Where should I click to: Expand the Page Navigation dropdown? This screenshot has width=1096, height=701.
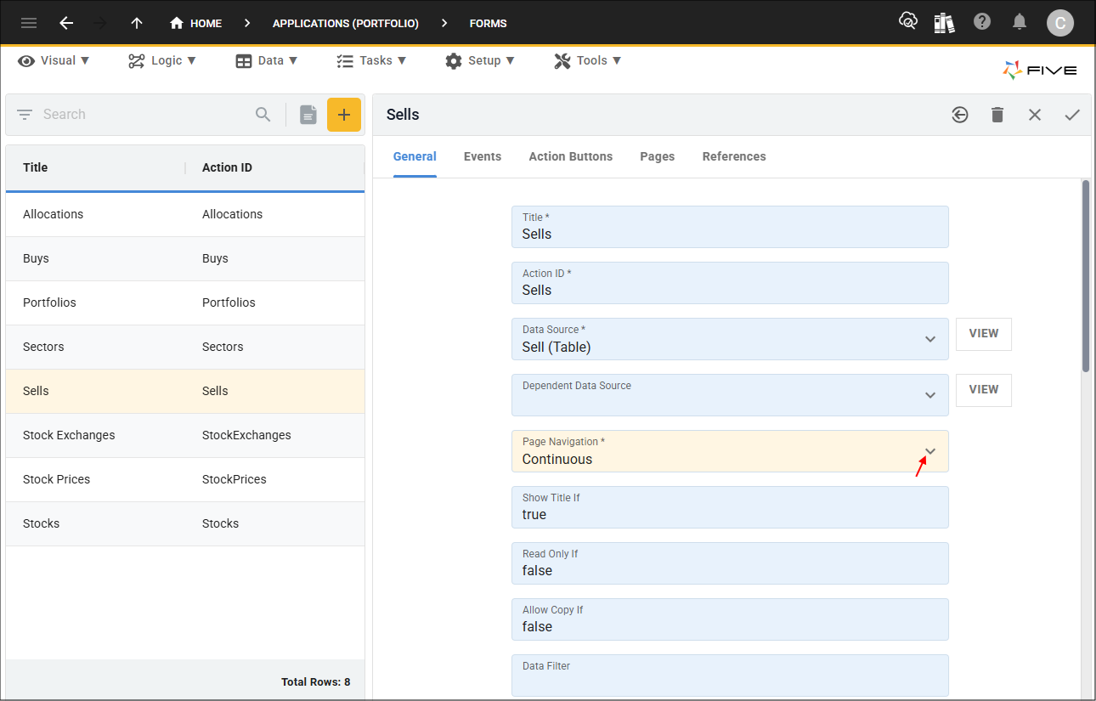[930, 451]
